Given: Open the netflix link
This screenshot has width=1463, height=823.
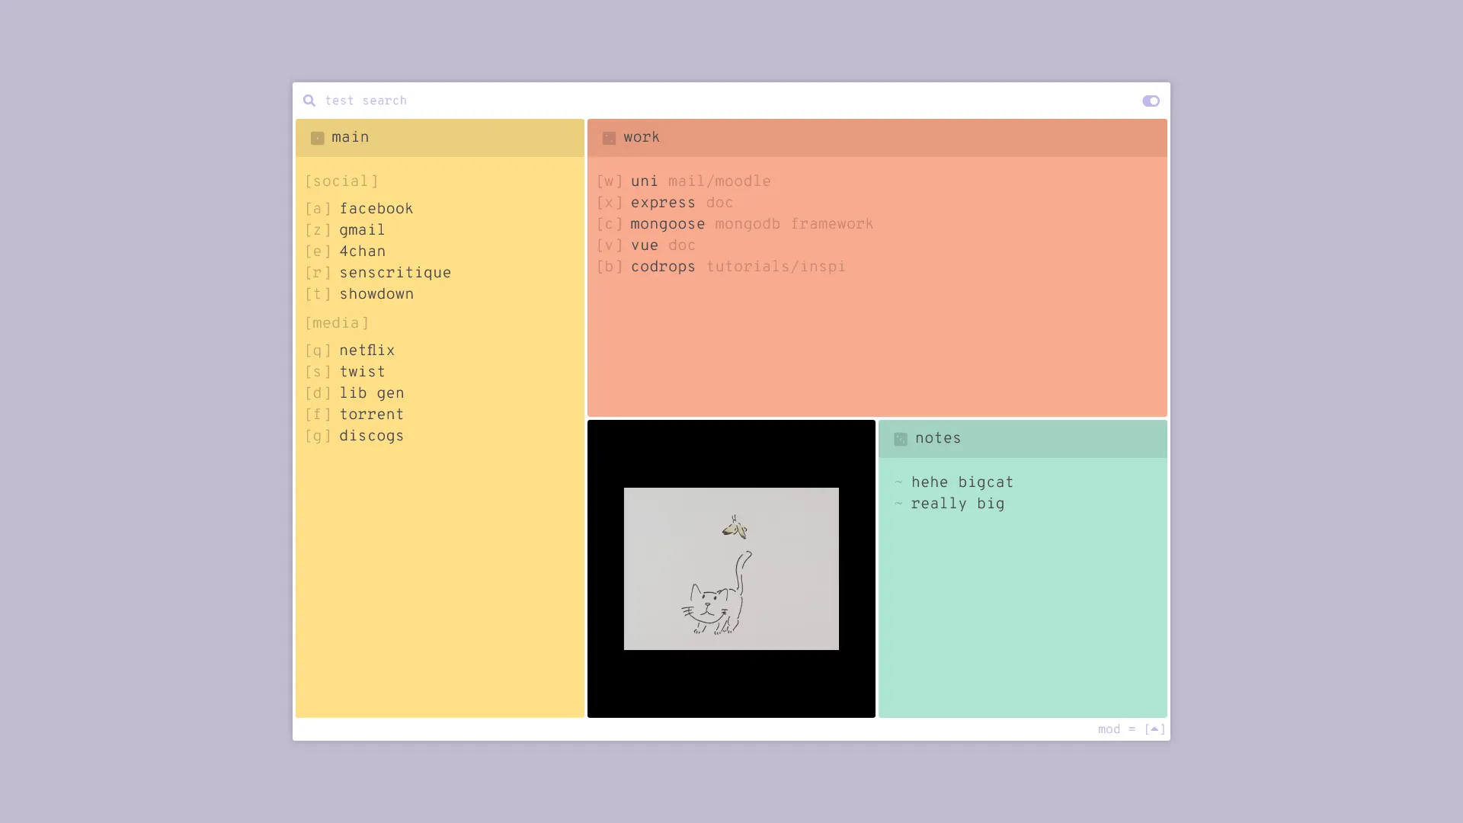Looking at the screenshot, I should 367,351.
